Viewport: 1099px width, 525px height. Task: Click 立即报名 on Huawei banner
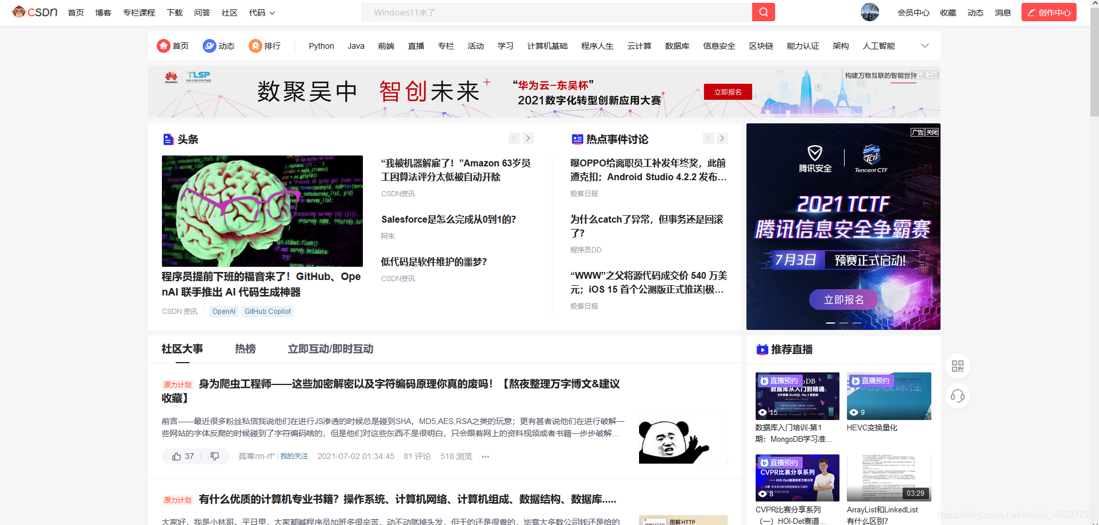click(x=728, y=92)
